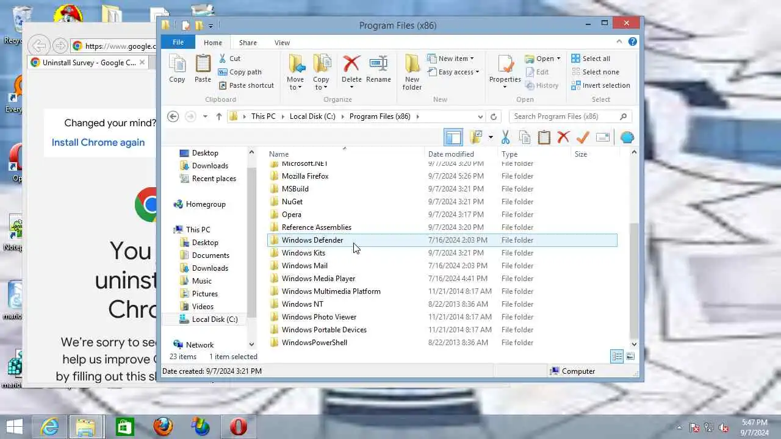Open the Easy access dropdown
Screen dimensions: 781x439
453,72
